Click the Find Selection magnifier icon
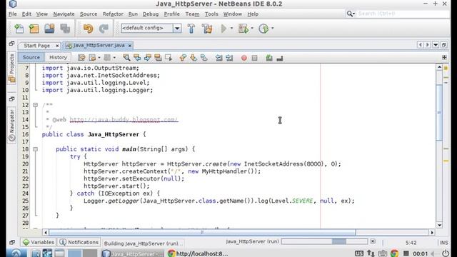 coord(126,58)
